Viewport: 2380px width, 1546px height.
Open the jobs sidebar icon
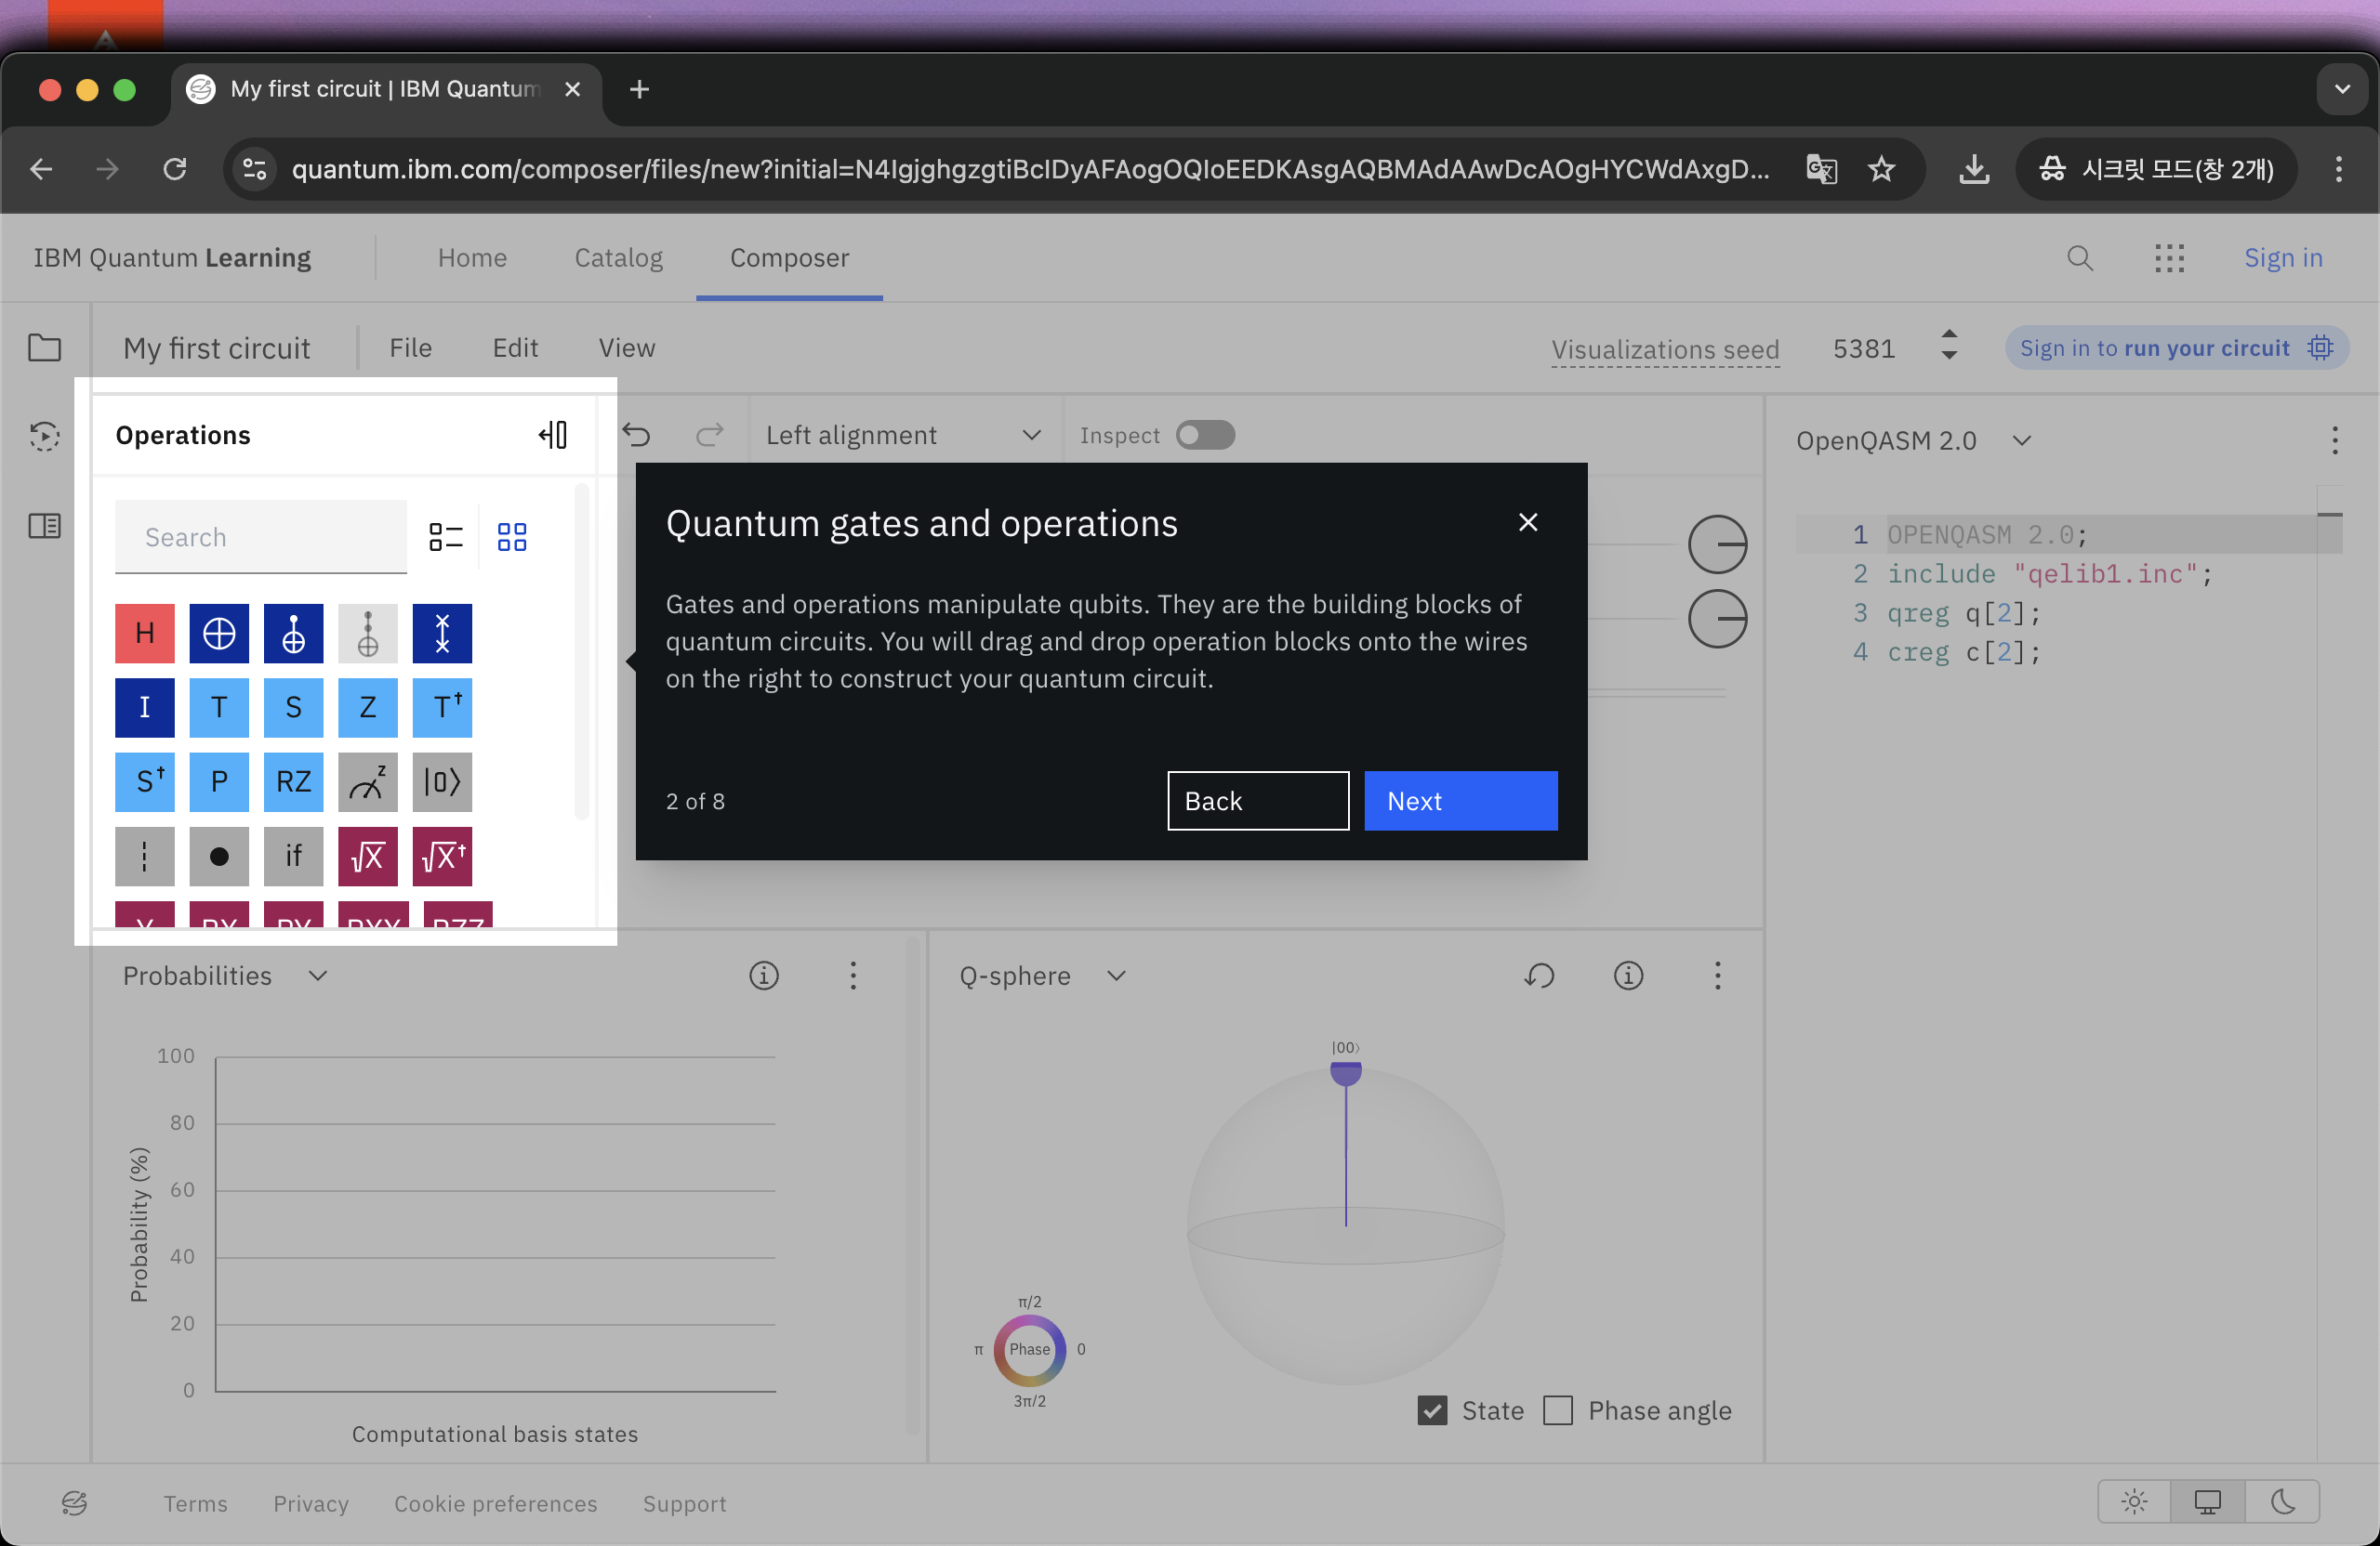pyautogui.click(x=44, y=436)
